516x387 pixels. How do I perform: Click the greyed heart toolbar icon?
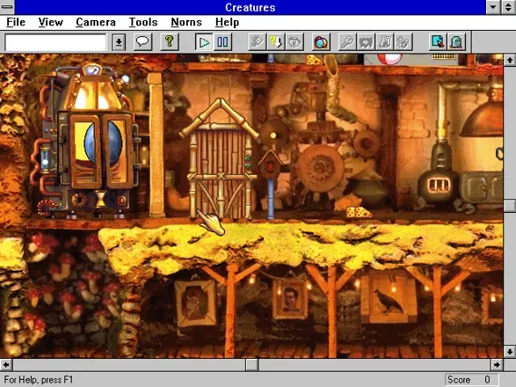[x=366, y=42]
